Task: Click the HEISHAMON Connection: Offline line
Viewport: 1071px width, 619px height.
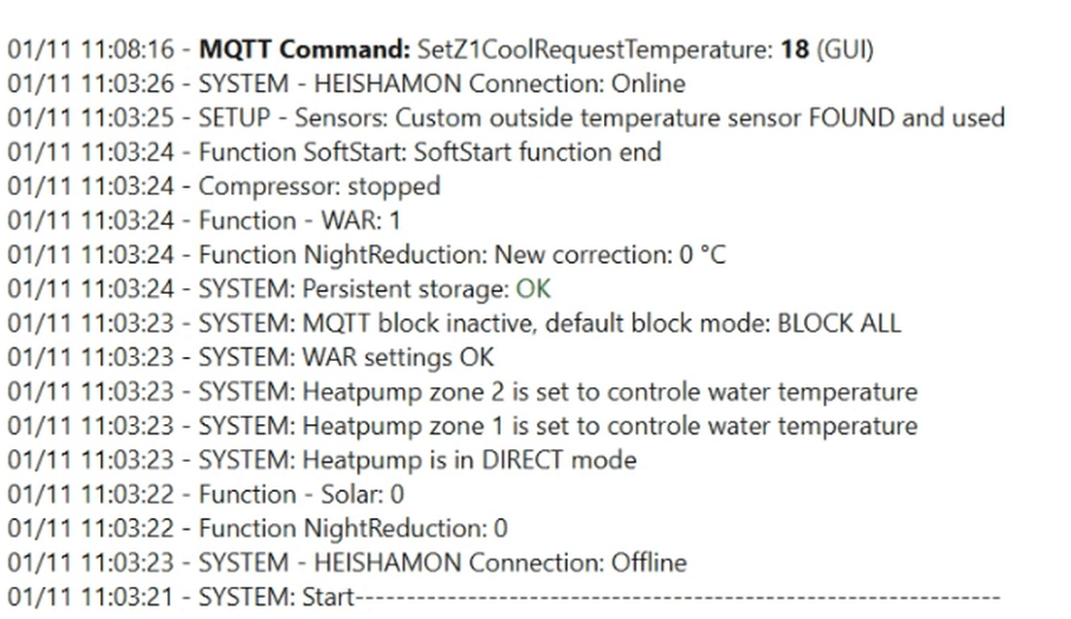Action: click(347, 563)
